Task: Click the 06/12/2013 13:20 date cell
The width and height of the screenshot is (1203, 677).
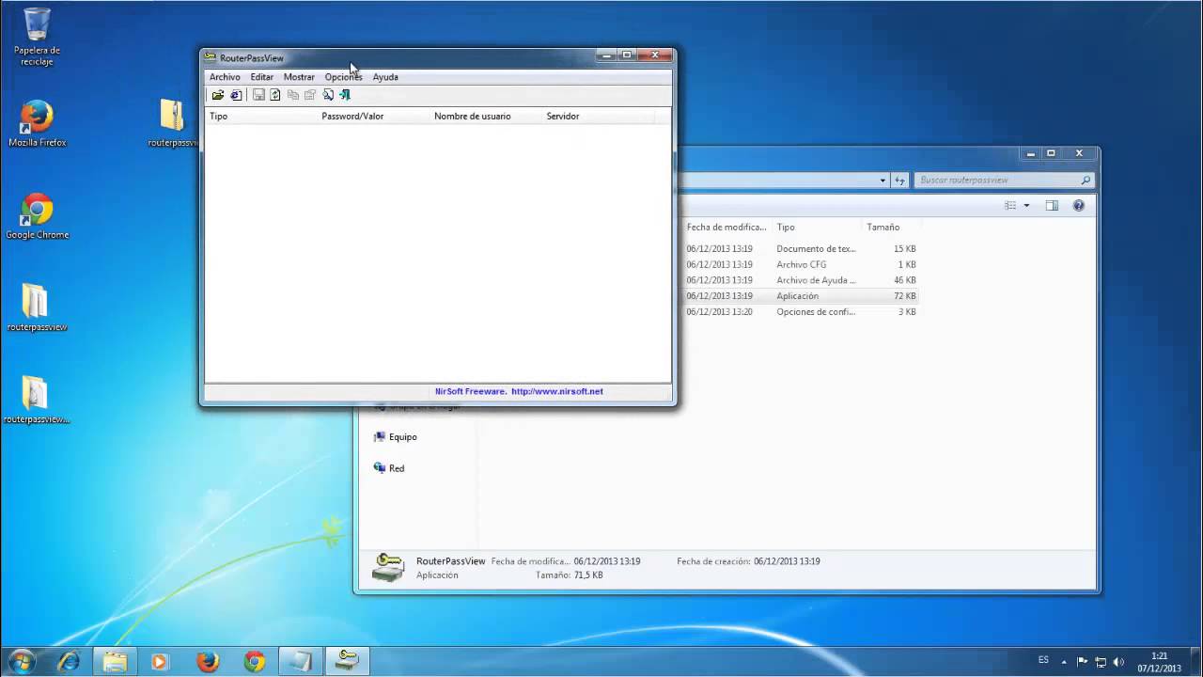Action: (x=719, y=311)
